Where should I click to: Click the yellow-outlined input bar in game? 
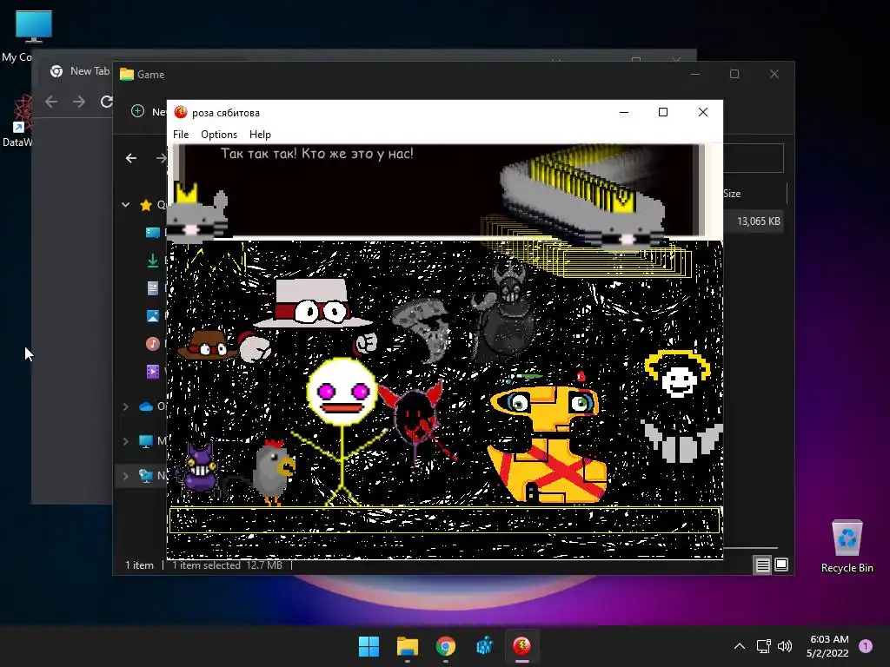[x=444, y=520]
